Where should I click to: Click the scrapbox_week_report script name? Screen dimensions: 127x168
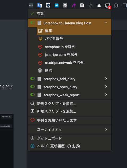tap(61, 95)
